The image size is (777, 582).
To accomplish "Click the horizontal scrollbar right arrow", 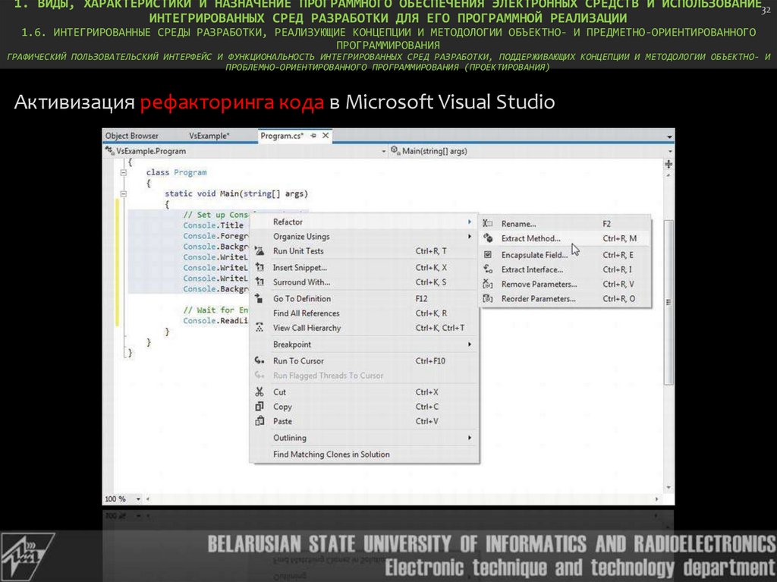I will click(x=657, y=499).
